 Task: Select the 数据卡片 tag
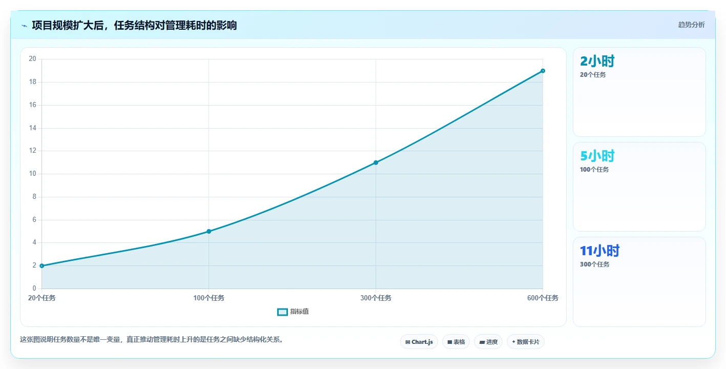click(x=525, y=342)
